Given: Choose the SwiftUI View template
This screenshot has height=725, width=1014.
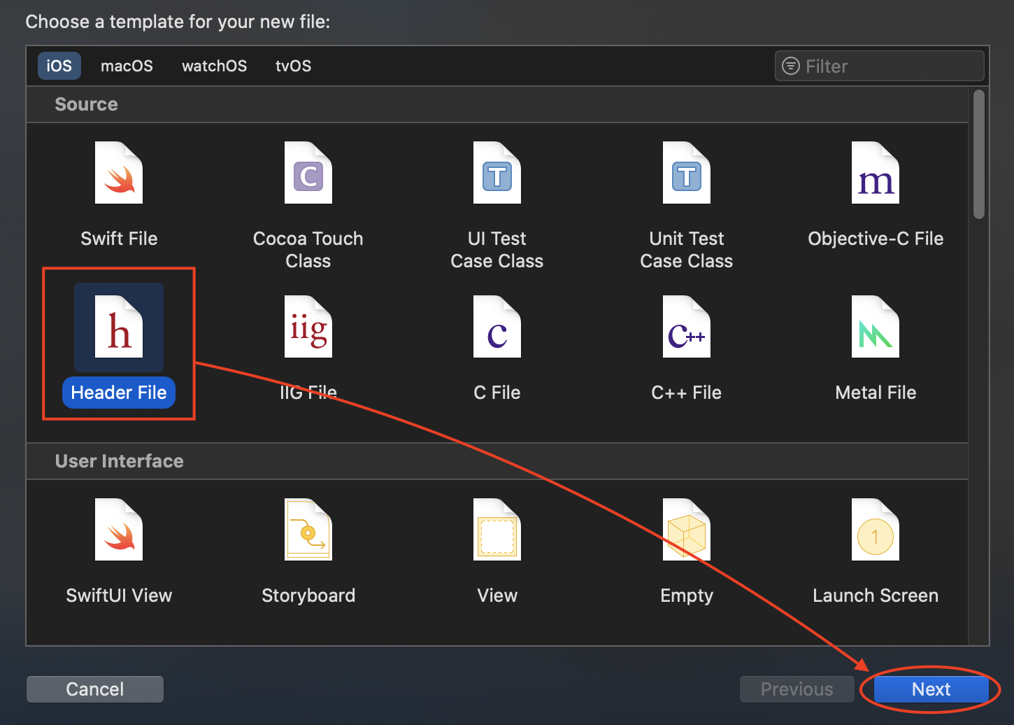Looking at the screenshot, I should (119, 530).
